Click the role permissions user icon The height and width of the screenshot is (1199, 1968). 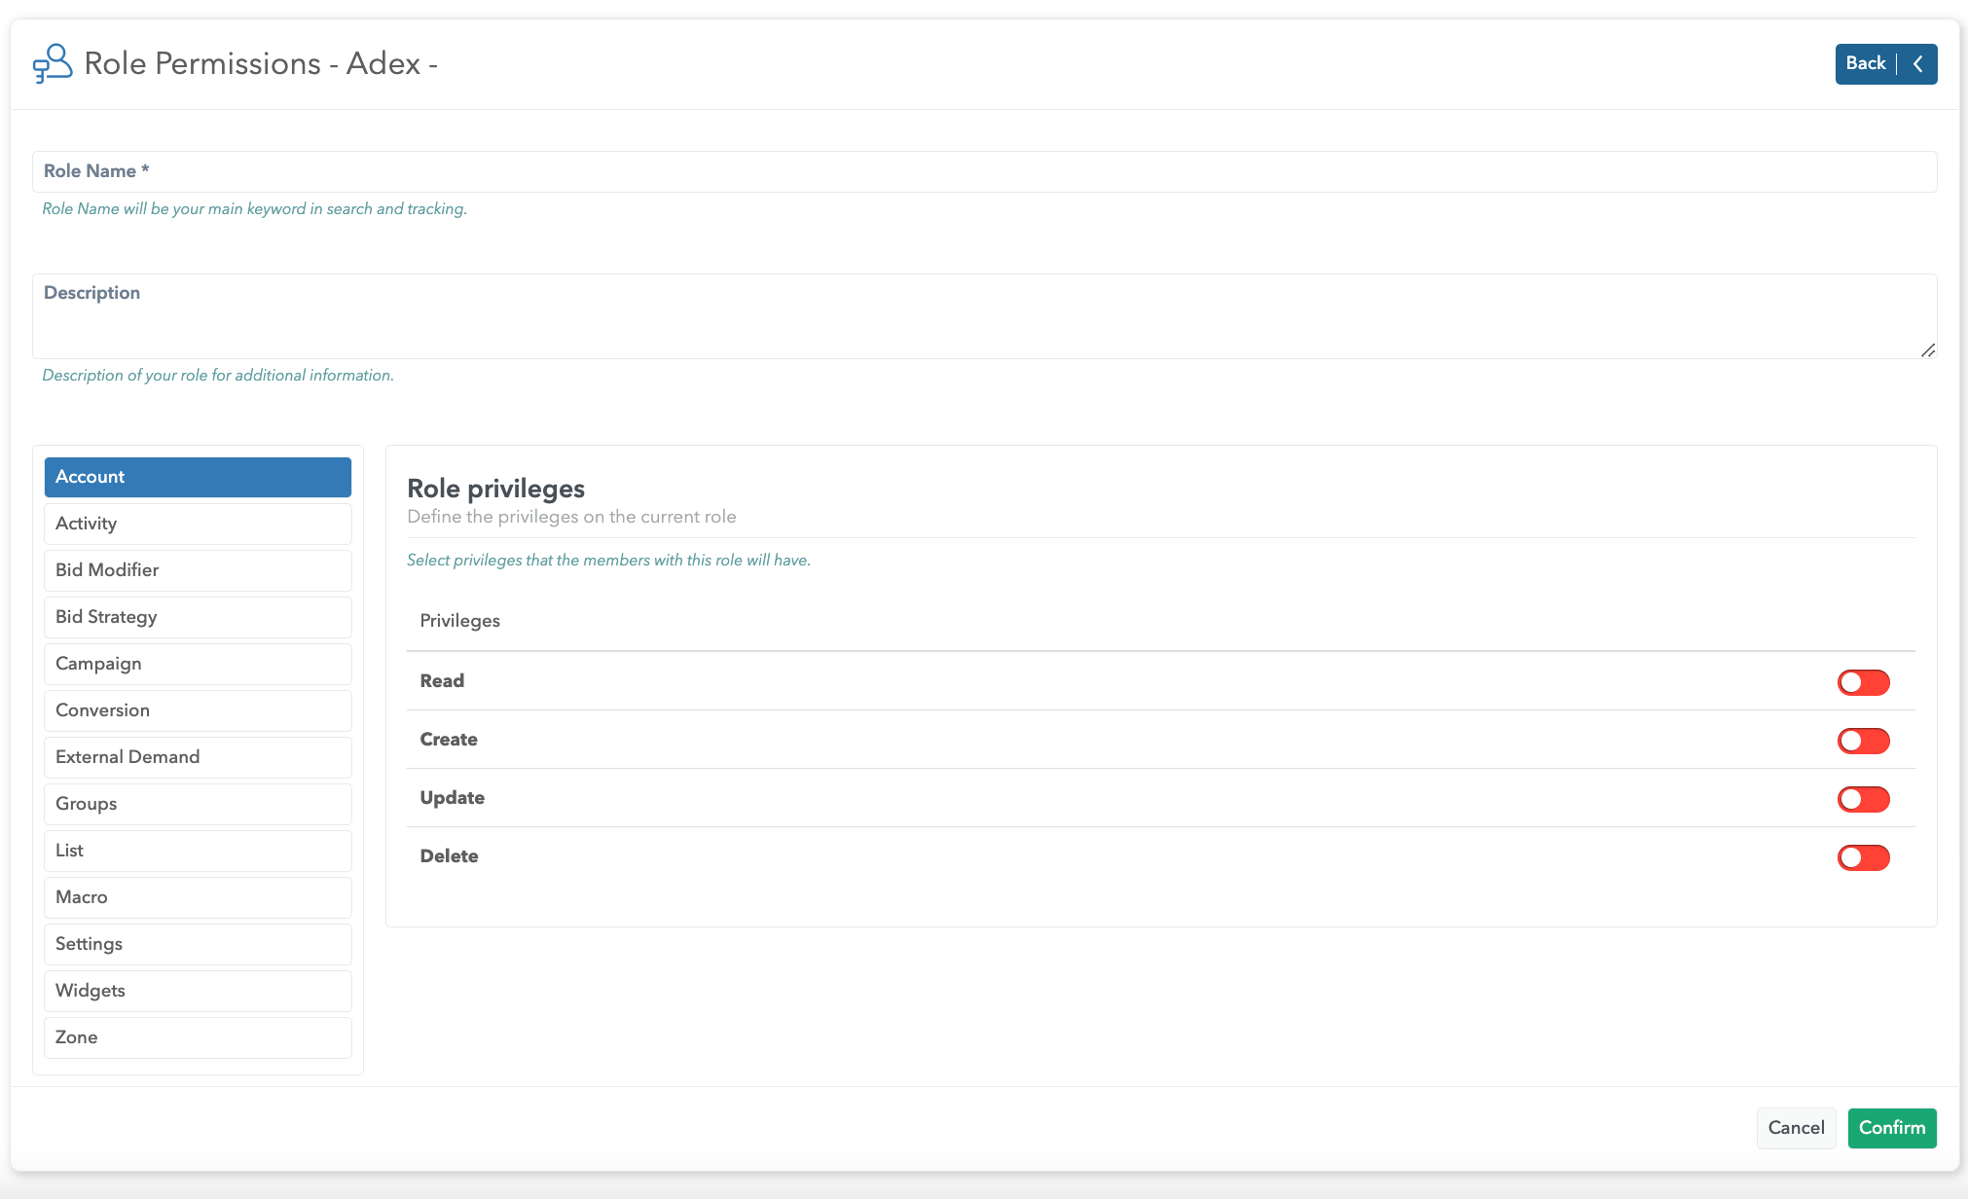(53, 63)
